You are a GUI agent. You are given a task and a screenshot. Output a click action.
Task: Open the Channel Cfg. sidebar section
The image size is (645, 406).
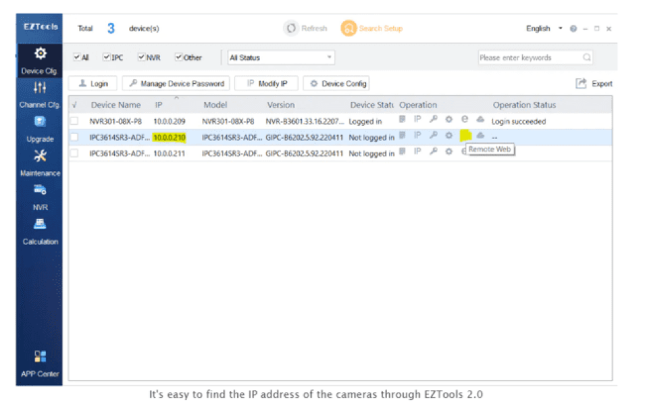tap(40, 94)
